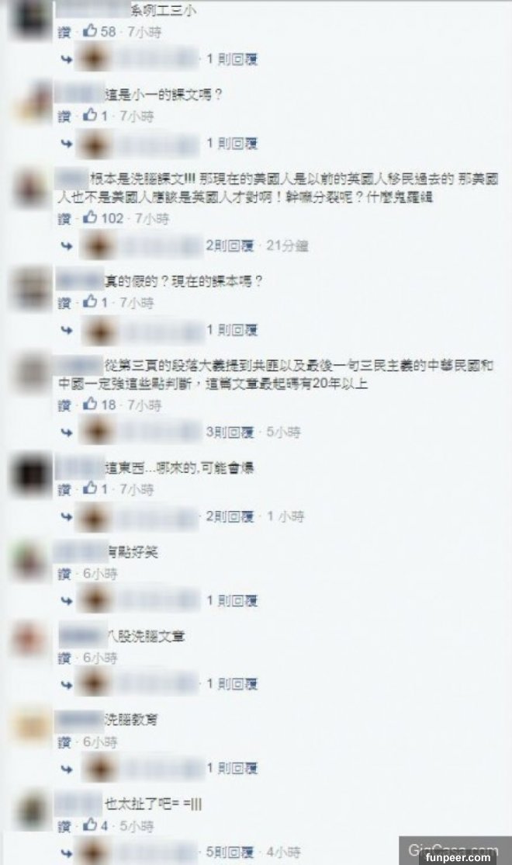The width and height of the screenshot is (512, 865).
Task: Click thumbs-up icon showing 18 likes
Action: [90, 405]
